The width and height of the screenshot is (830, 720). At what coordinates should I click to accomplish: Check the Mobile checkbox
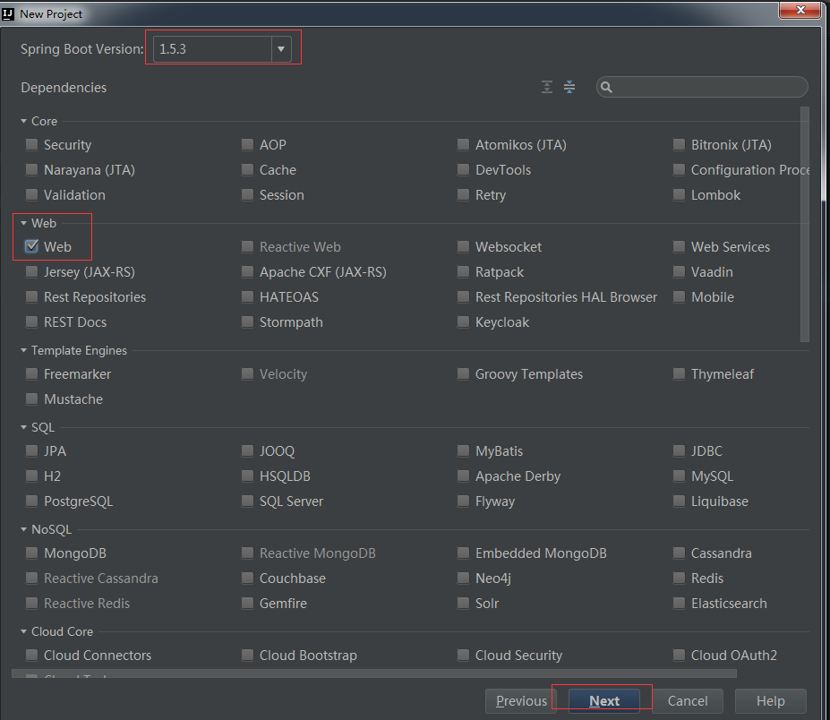(679, 296)
